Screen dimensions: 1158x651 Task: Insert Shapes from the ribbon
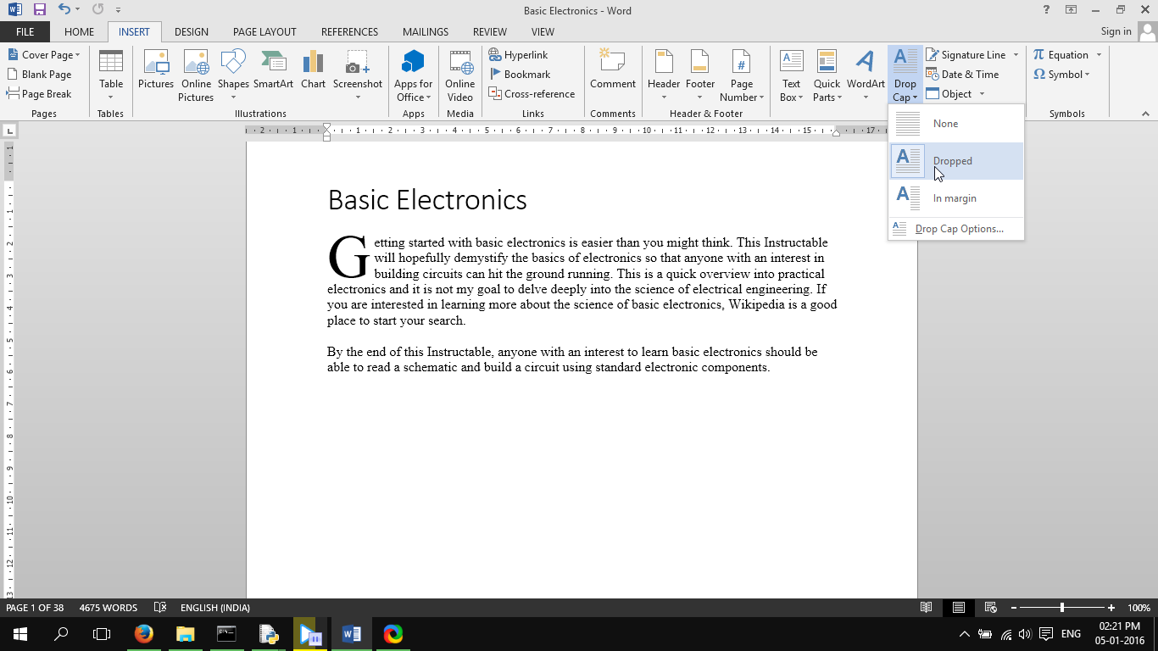pyautogui.click(x=233, y=76)
